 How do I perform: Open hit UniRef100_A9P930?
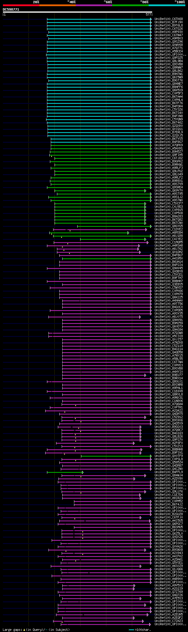[169, 32]
